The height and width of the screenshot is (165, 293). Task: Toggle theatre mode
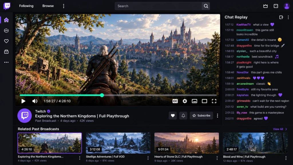[x=204, y=101]
